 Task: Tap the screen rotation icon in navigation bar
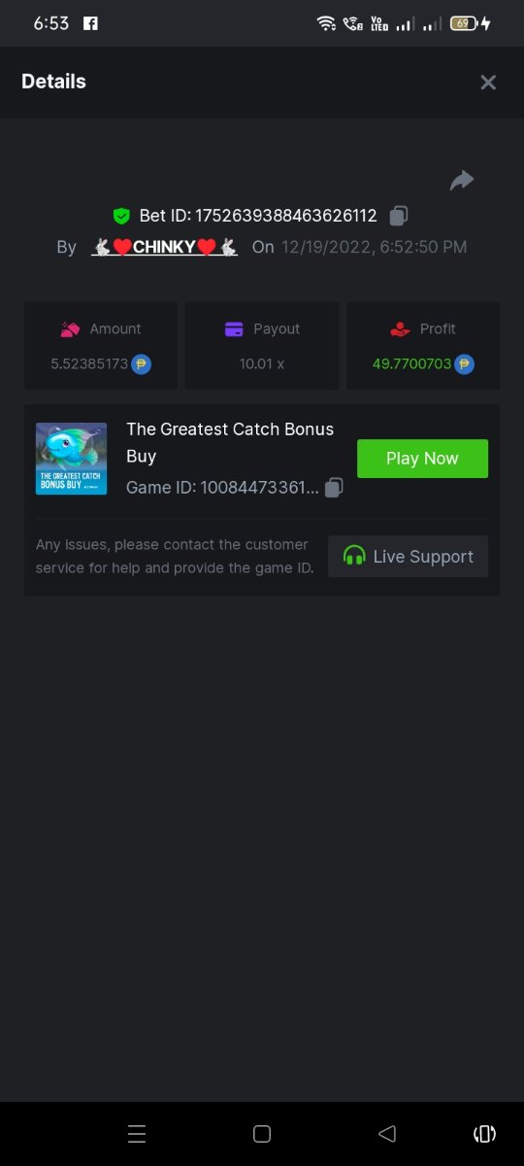484,1133
